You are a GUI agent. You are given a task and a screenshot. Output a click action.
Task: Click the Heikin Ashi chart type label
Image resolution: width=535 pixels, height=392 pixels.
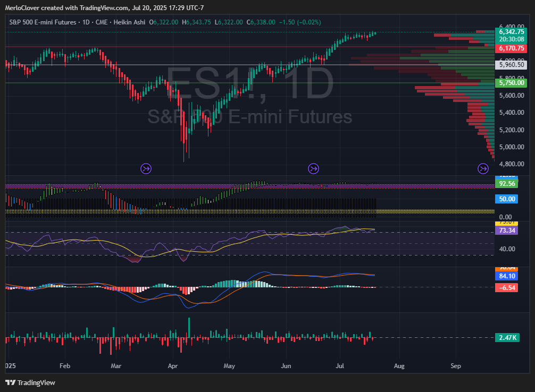tap(129, 22)
